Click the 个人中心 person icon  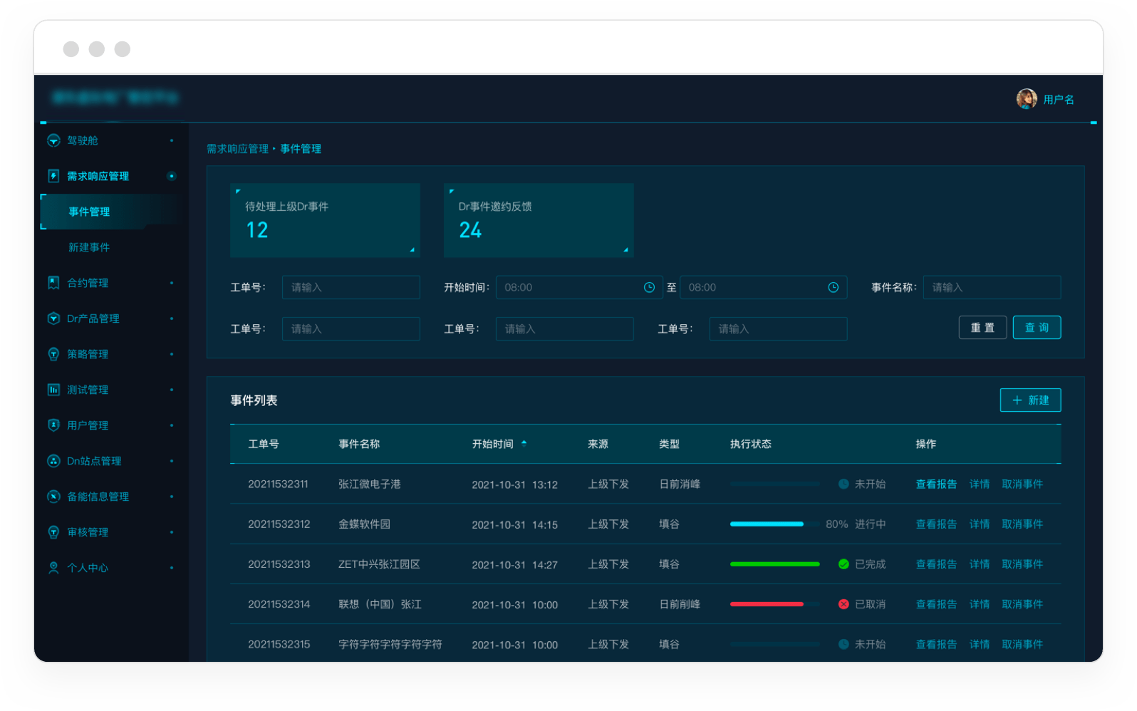(53, 568)
